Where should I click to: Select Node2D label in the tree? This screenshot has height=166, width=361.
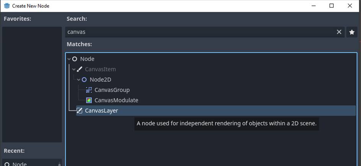click(100, 80)
